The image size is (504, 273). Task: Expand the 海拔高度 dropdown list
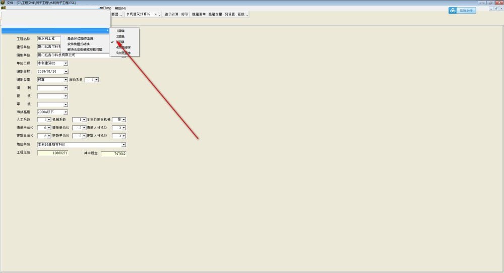point(66,112)
